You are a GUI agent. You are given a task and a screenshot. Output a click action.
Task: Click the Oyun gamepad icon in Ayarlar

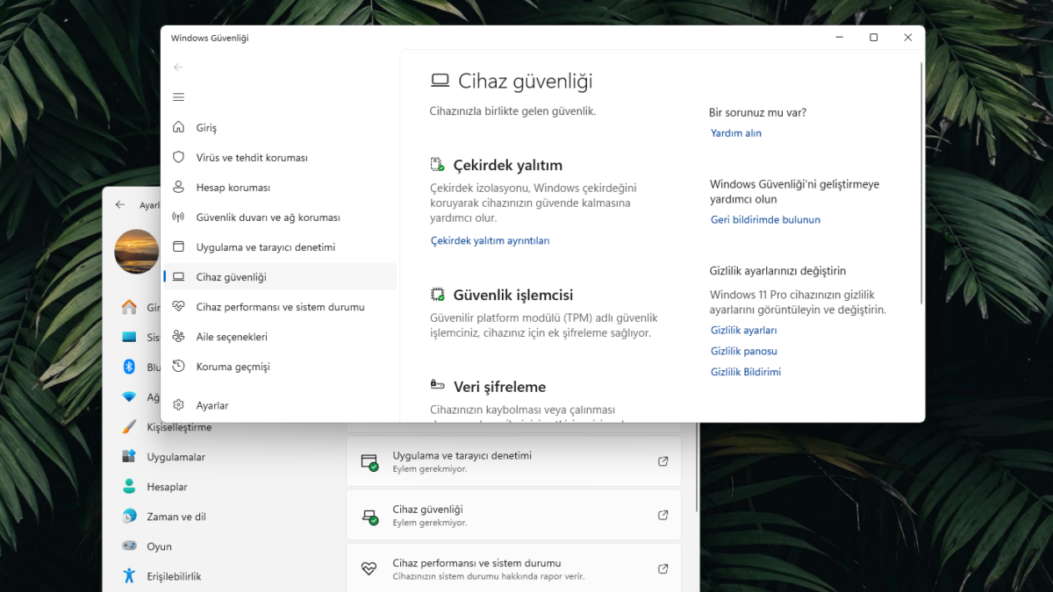[129, 546]
